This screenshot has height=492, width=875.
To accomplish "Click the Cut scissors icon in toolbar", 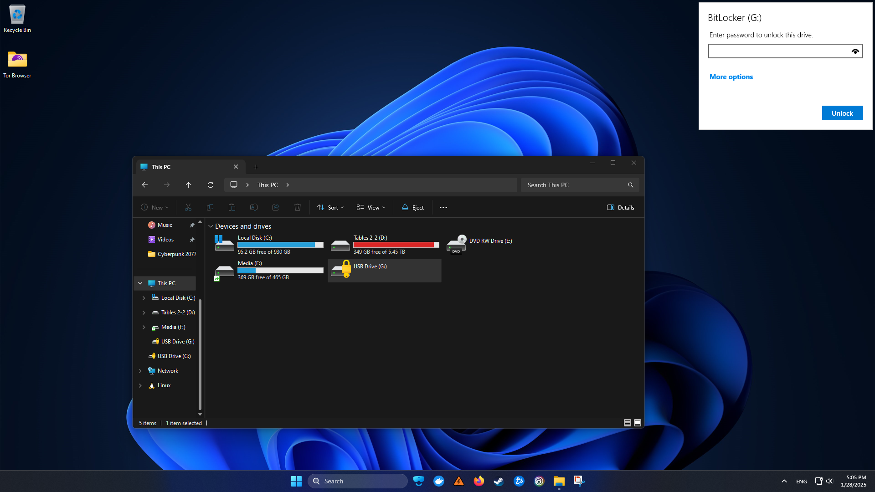I will 188,208.
